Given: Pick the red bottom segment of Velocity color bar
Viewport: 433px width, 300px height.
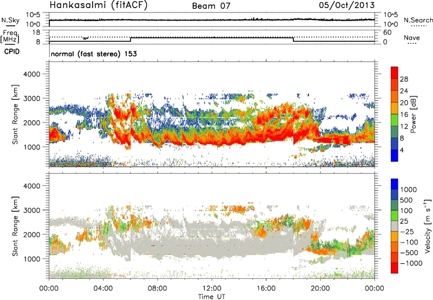Looking at the screenshot, I should click(x=395, y=268).
